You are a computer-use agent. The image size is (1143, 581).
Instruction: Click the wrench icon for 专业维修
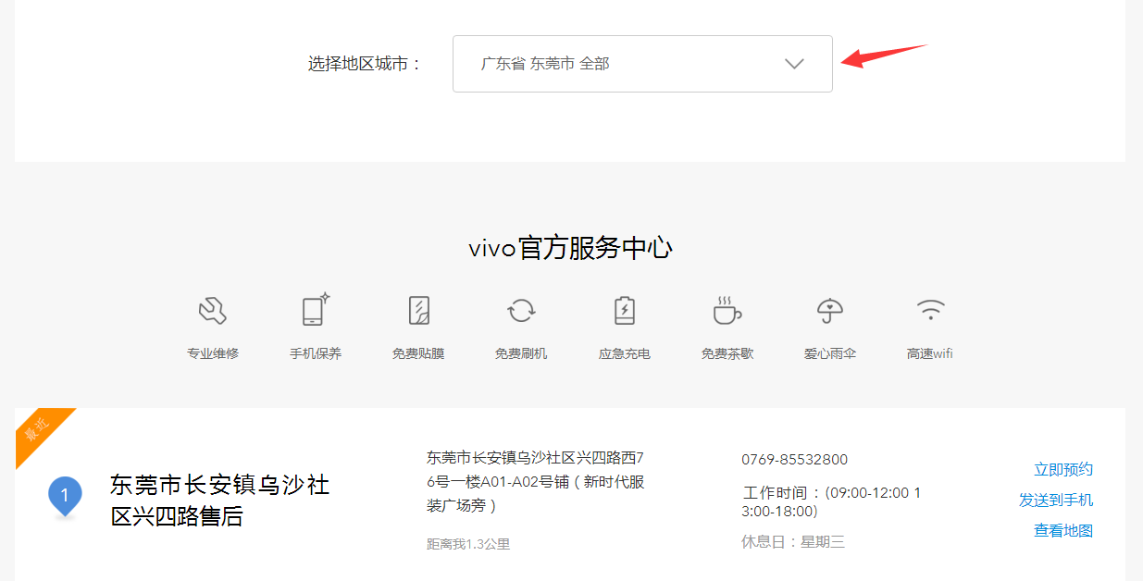pos(213,311)
